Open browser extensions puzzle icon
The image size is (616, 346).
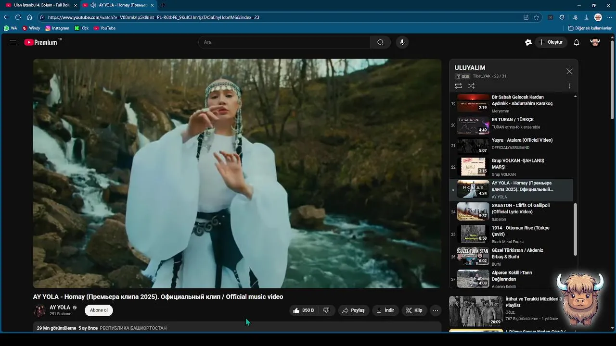click(x=562, y=17)
